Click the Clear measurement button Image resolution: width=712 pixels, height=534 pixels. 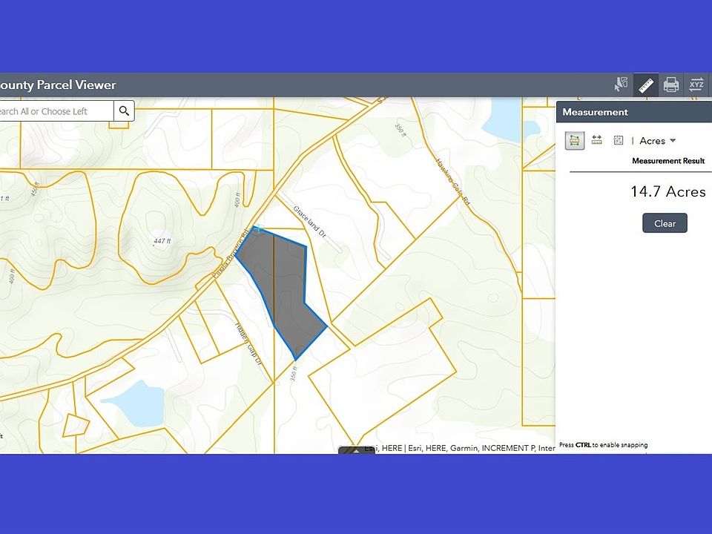pos(665,223)
